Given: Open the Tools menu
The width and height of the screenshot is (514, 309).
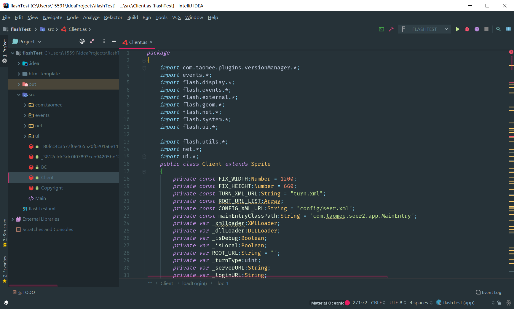Looking at the screenshot, I should click(x=161, y=17).
